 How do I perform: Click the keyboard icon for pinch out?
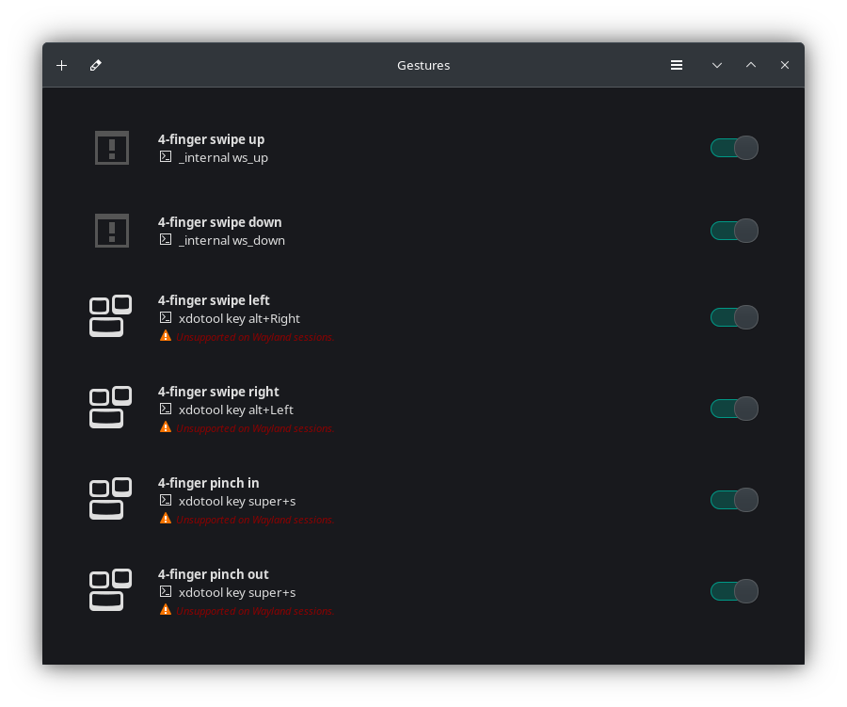click(111, 590)
